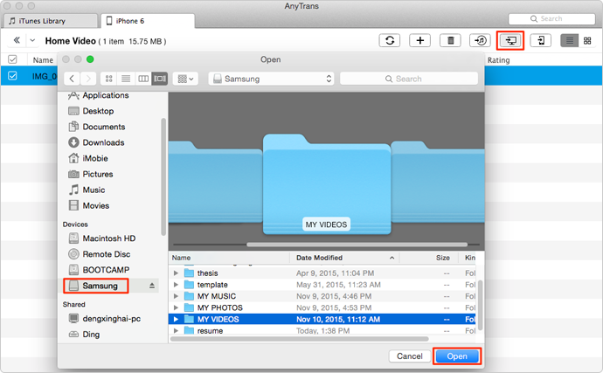Expand the resume folder
Viewport: 603px width, 373px height.
pos(176,331)
